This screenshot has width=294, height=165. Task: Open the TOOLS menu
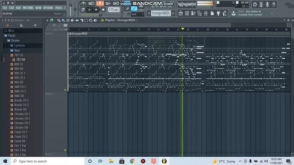59,8
